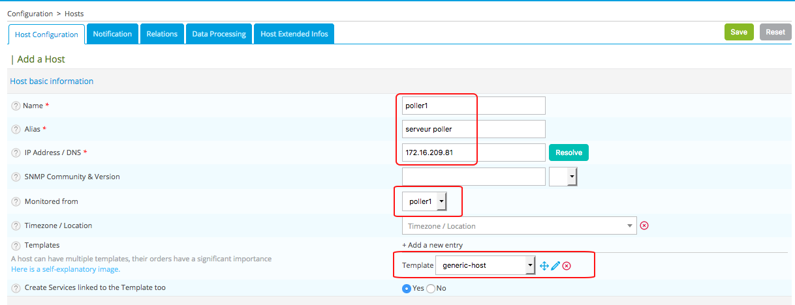Viewport: 795px width, 305px height.
Task: Click the help icon beside SNMP Community & Version
Action: 16,177
